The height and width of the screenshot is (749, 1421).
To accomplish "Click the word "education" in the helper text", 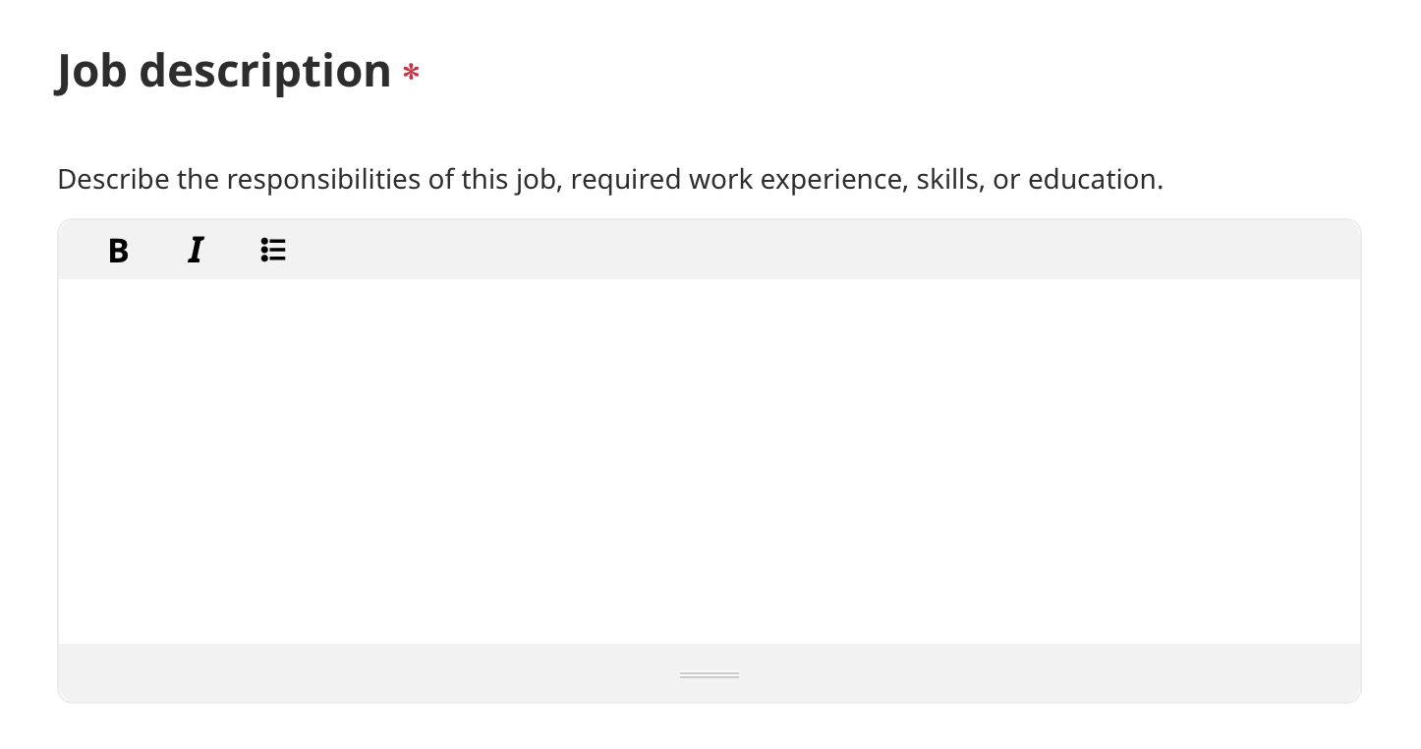I will click(x=1092, y=180).
